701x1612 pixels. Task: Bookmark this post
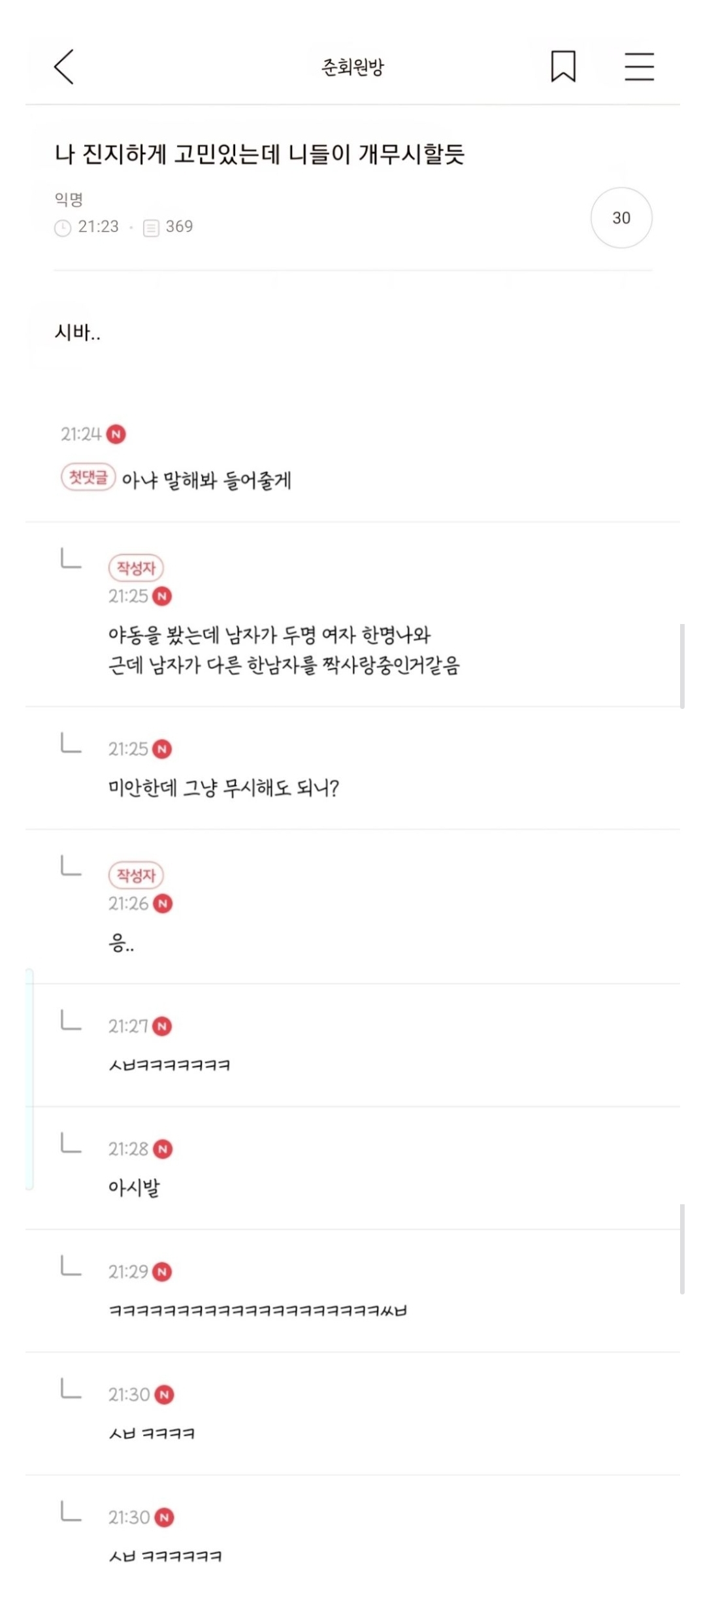tap(563, 67)
